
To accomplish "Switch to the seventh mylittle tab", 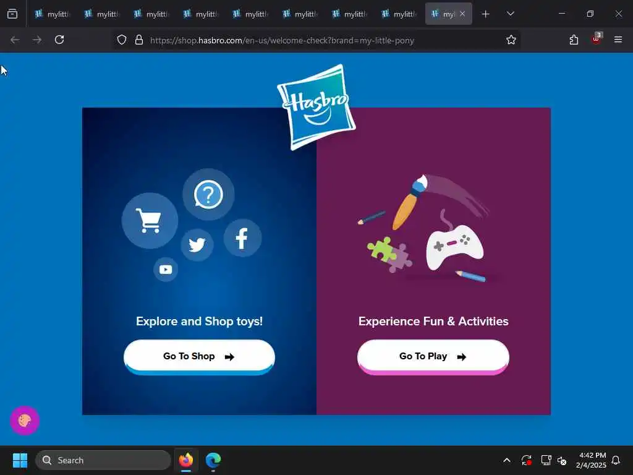I will click(349, 14).
